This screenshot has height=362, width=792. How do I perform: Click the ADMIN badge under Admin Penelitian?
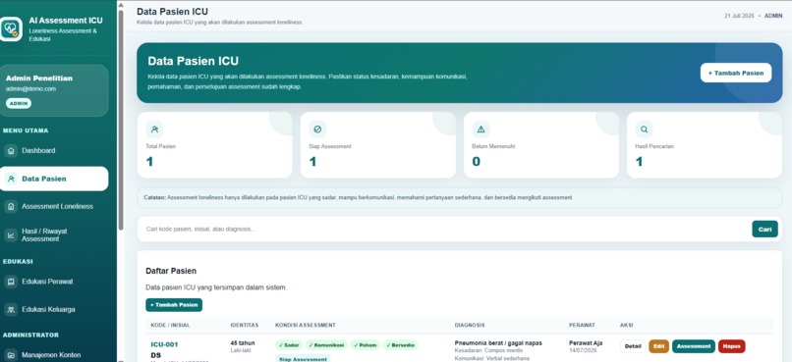(x=19, y=103)
